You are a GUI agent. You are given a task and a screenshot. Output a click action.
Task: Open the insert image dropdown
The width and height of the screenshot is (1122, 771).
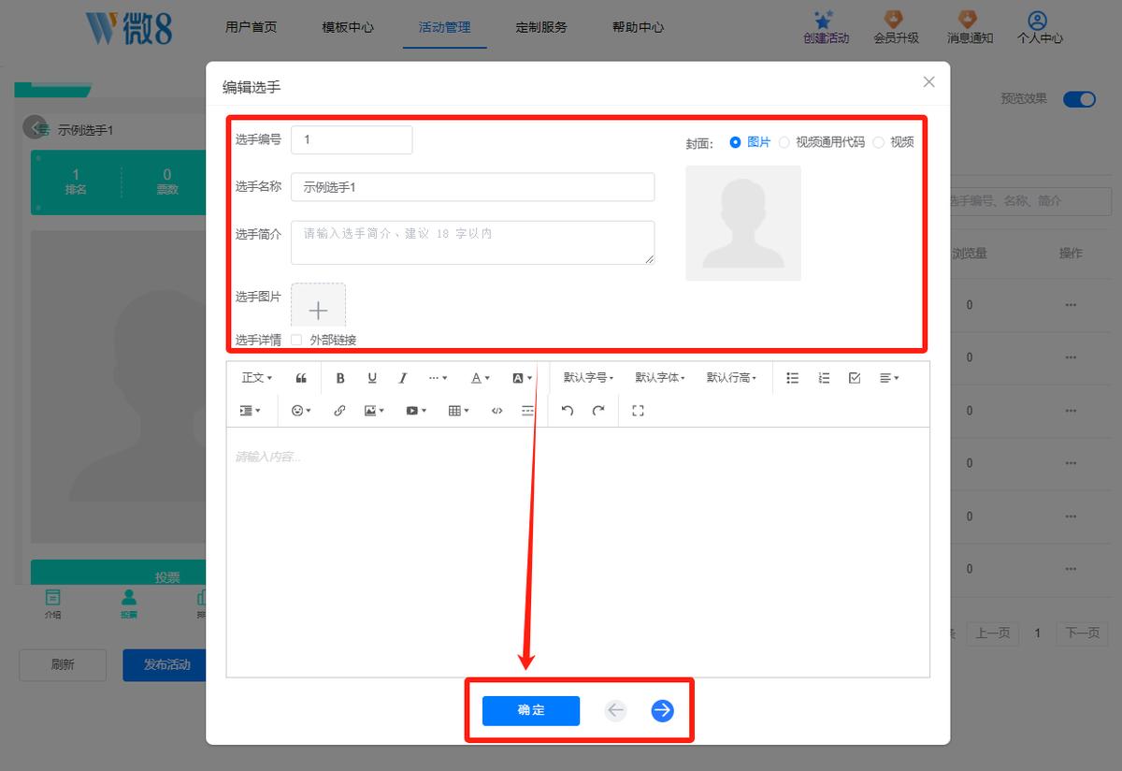pos(374,411)
